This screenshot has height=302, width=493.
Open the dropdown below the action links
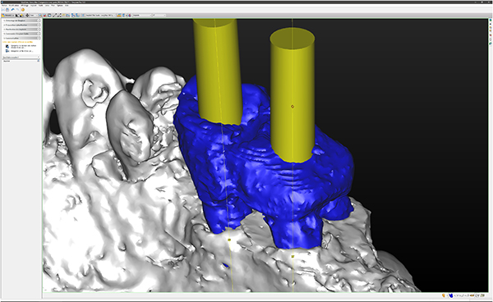pyautogui.click(x=21, y=57)
